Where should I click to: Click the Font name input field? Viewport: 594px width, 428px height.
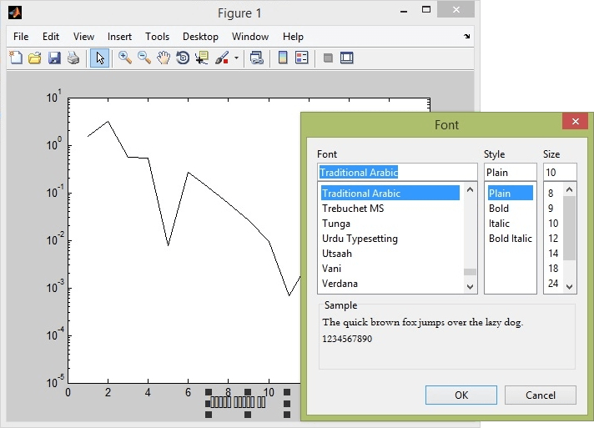(x=397, y=173)
